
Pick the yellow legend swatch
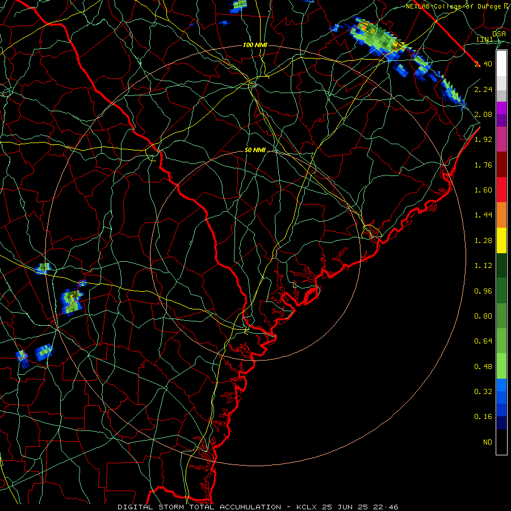[501, 240]
